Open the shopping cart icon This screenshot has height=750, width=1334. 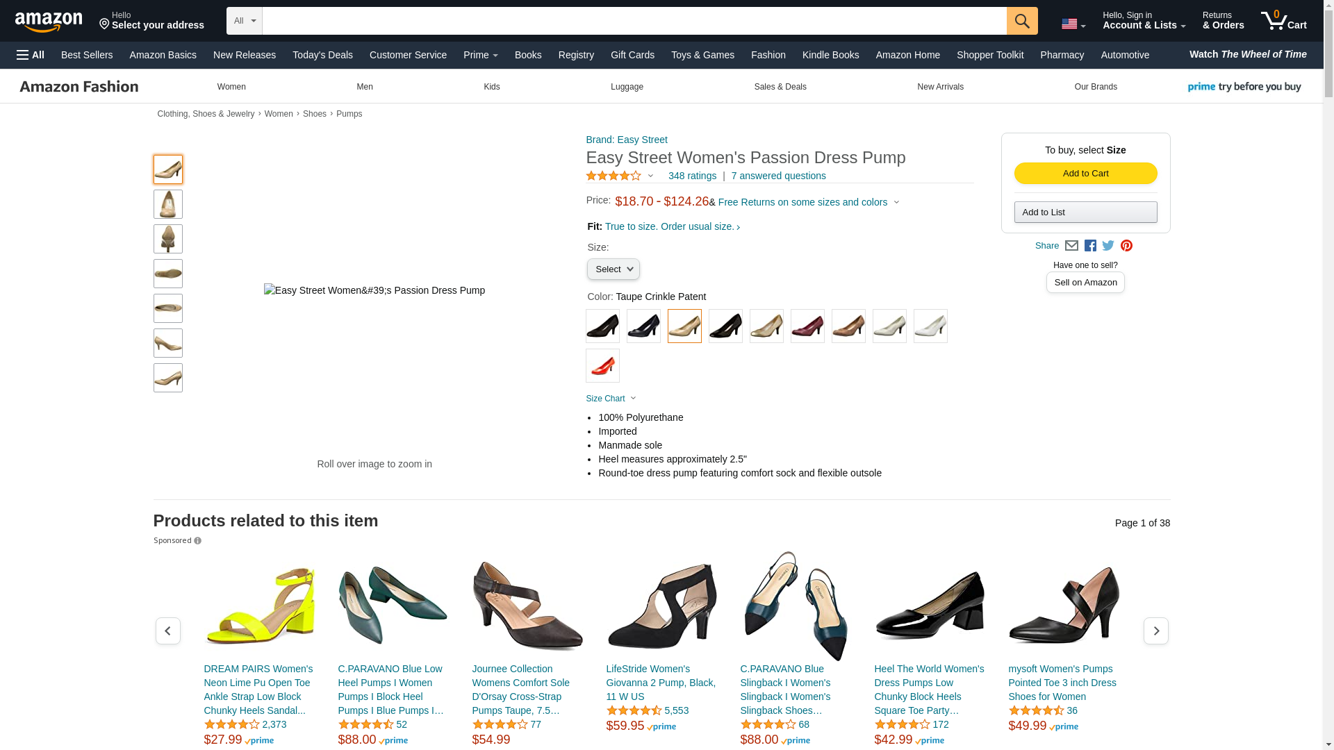1284,20
